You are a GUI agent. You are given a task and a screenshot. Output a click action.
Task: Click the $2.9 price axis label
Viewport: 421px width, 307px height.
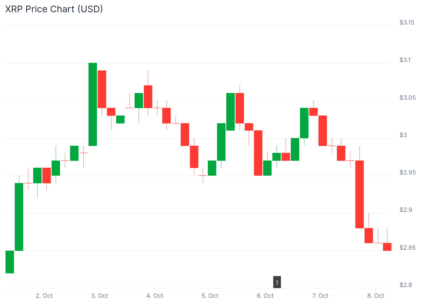coord(405,210)
